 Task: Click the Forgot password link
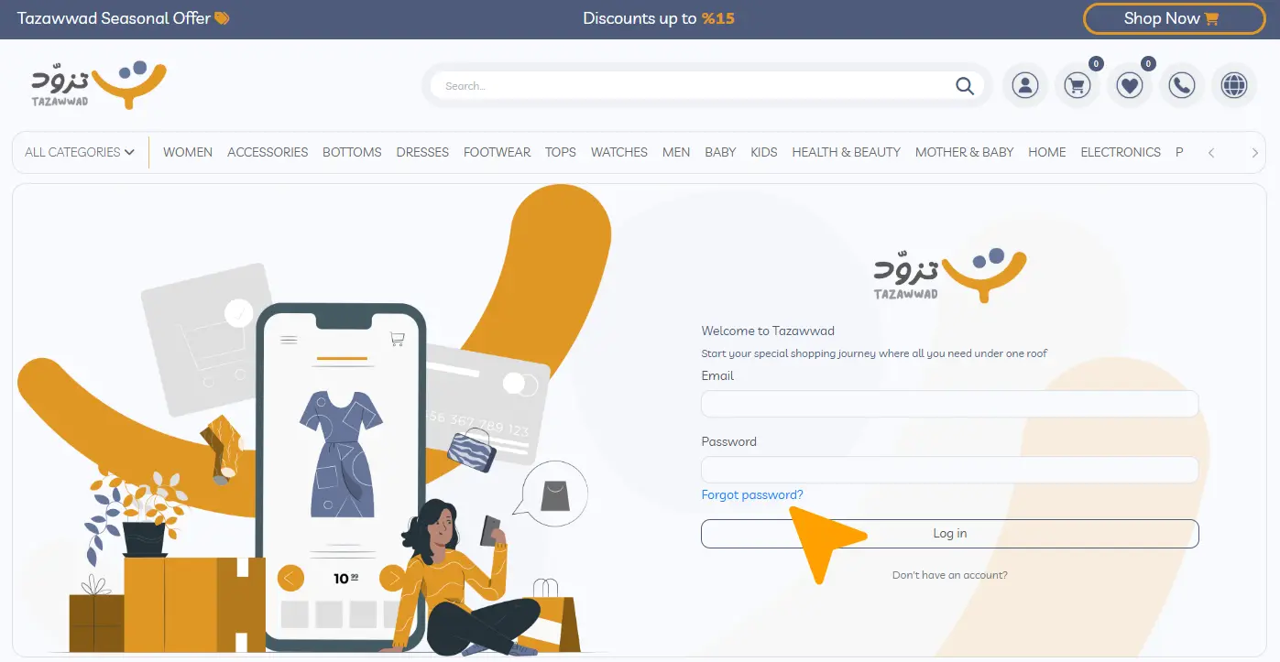(x=752, y=495)
